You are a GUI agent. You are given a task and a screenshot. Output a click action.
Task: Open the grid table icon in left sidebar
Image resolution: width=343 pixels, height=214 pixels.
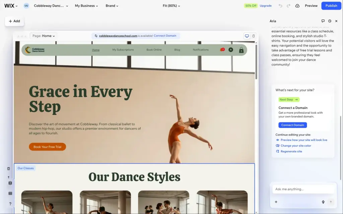10,194
